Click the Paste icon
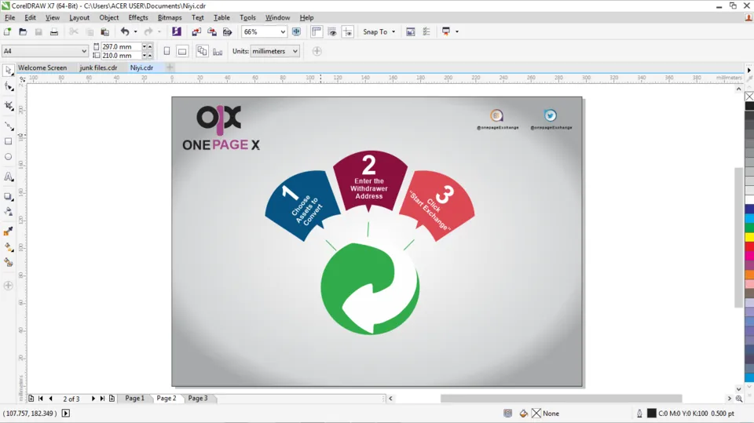The image size is (754, 423). [104, 31]
